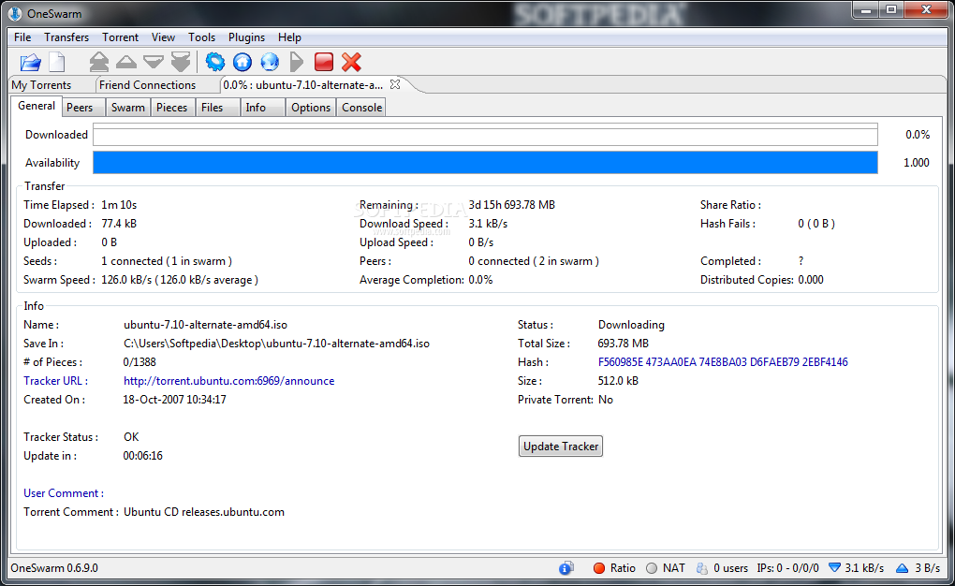
Task: Click the Remaining 3d 15h 693.78 MB value
Action: pos(511,205)
